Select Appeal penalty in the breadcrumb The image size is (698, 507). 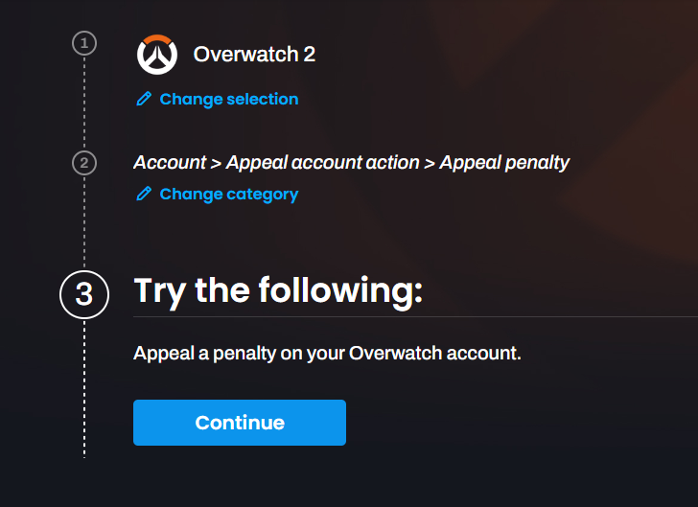coord(504,163)
